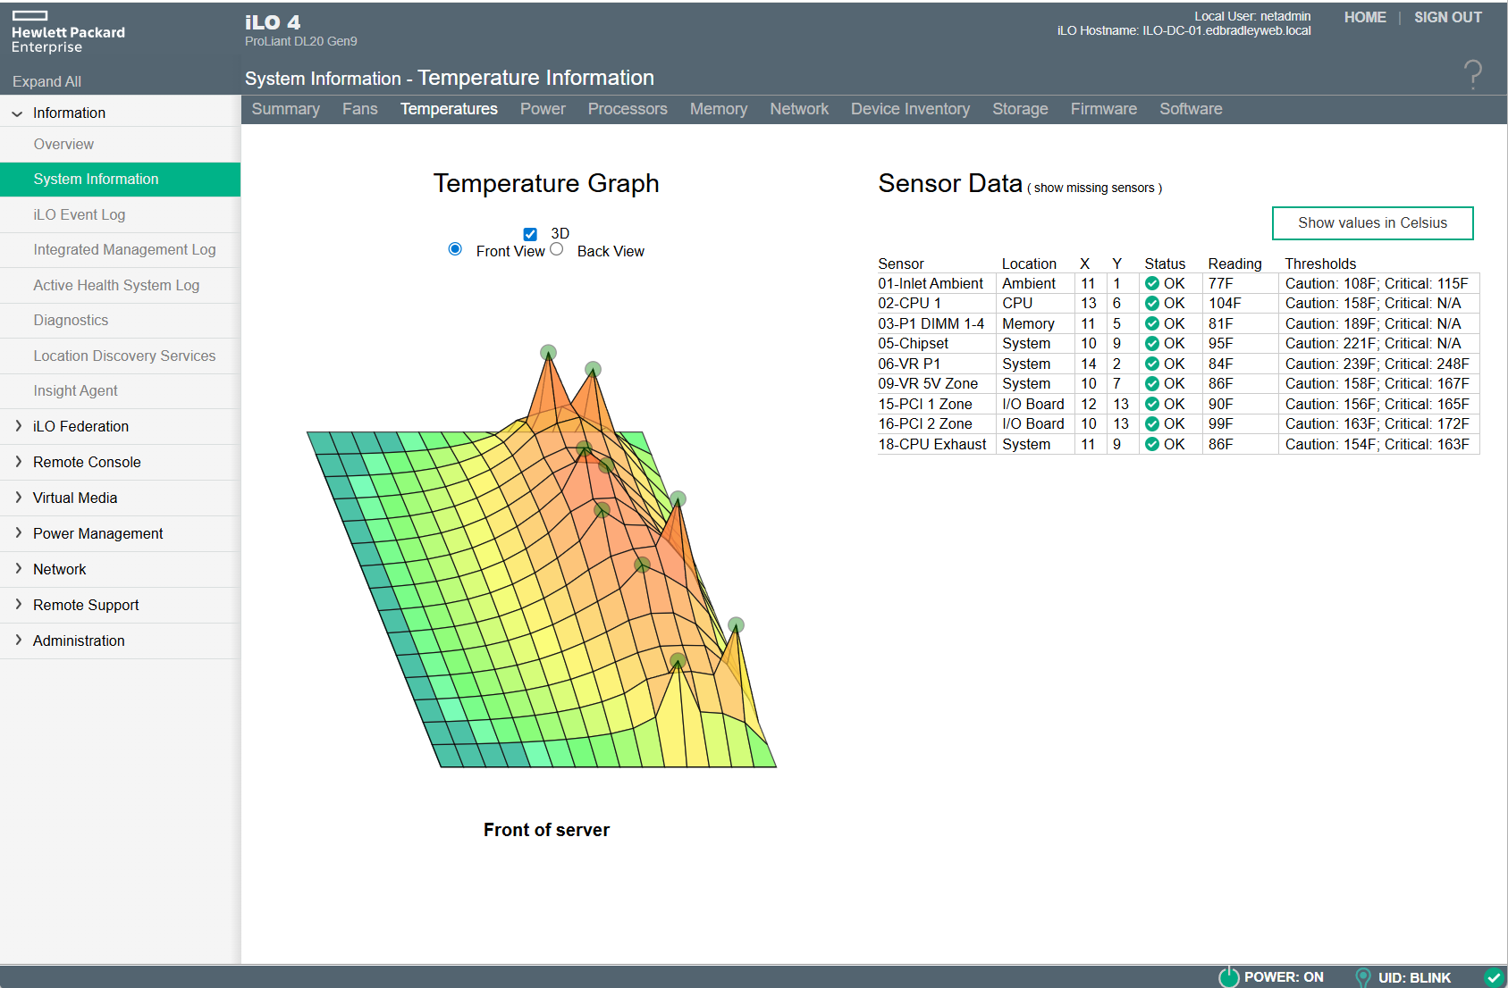
Task: Click the Hewlett Packard Enterprise logo
Action: pyautogui.click(x=68, y=32)
